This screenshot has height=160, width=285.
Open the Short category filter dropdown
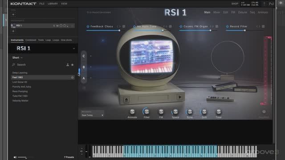(17, 57)
